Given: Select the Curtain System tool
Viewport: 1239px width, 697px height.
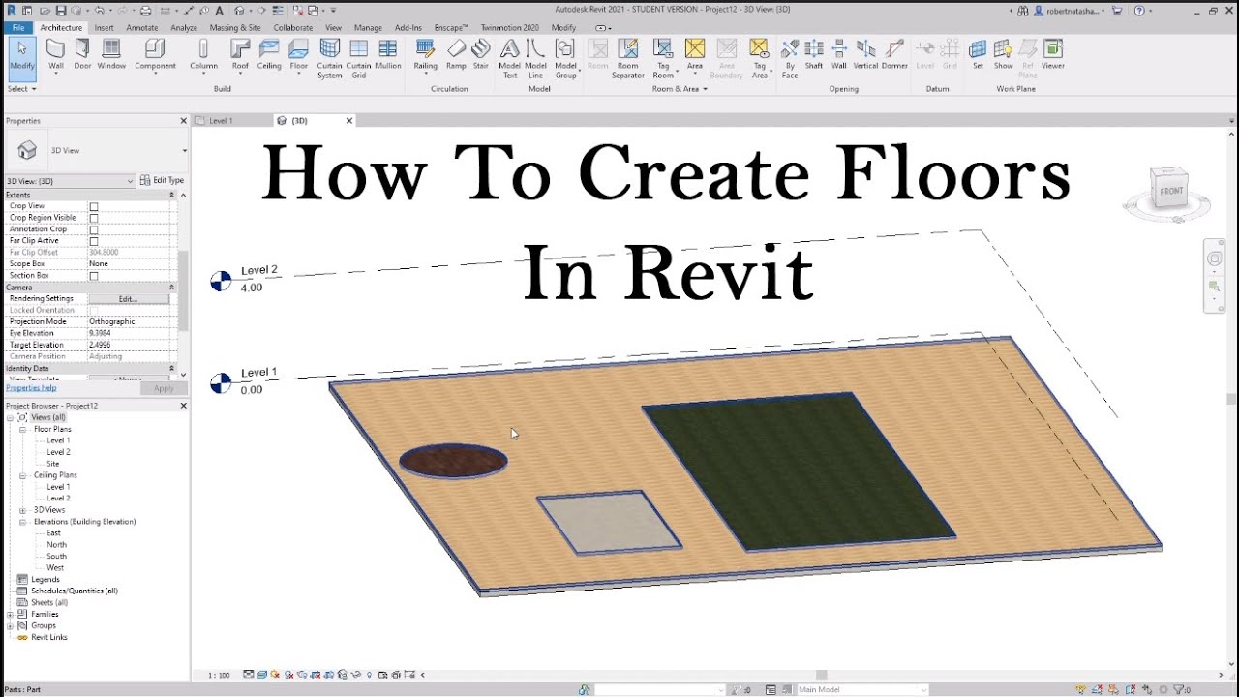Looking at the screenshot, I should (x=330, y=58).
